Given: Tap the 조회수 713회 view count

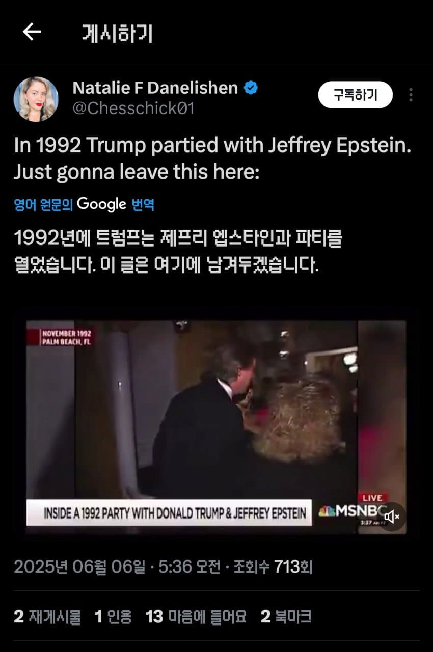Looking at the screenshot, I should 273,566.
